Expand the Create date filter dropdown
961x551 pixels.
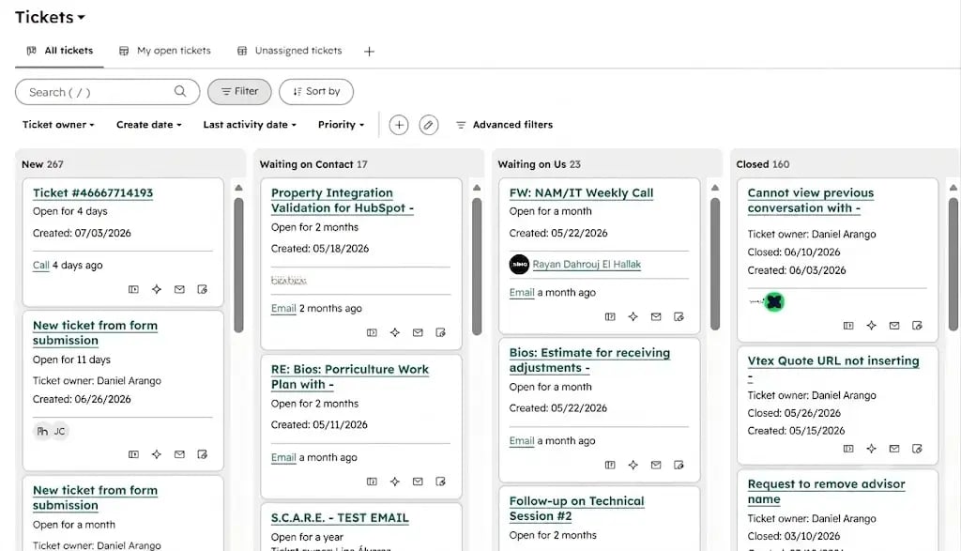pyautogui.click(x=149, y=125)
